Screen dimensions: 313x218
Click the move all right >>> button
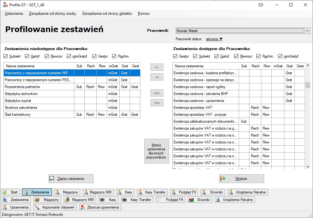157,103
